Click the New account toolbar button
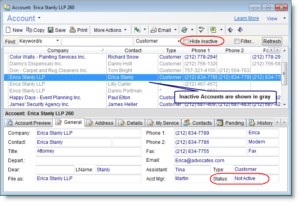 click(14, 30)
